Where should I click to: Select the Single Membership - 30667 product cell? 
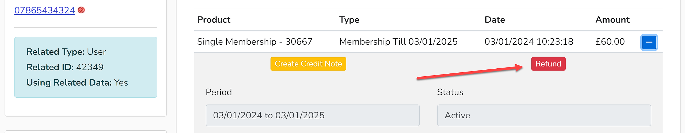point(255,41)
